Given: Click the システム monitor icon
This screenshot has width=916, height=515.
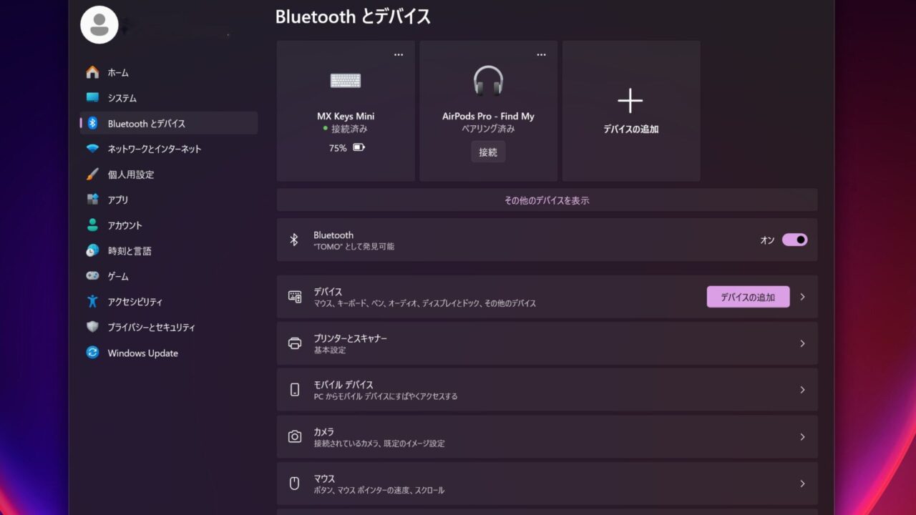Looking at the screenshot, I should pyautogui.click(x=92, y=98).
